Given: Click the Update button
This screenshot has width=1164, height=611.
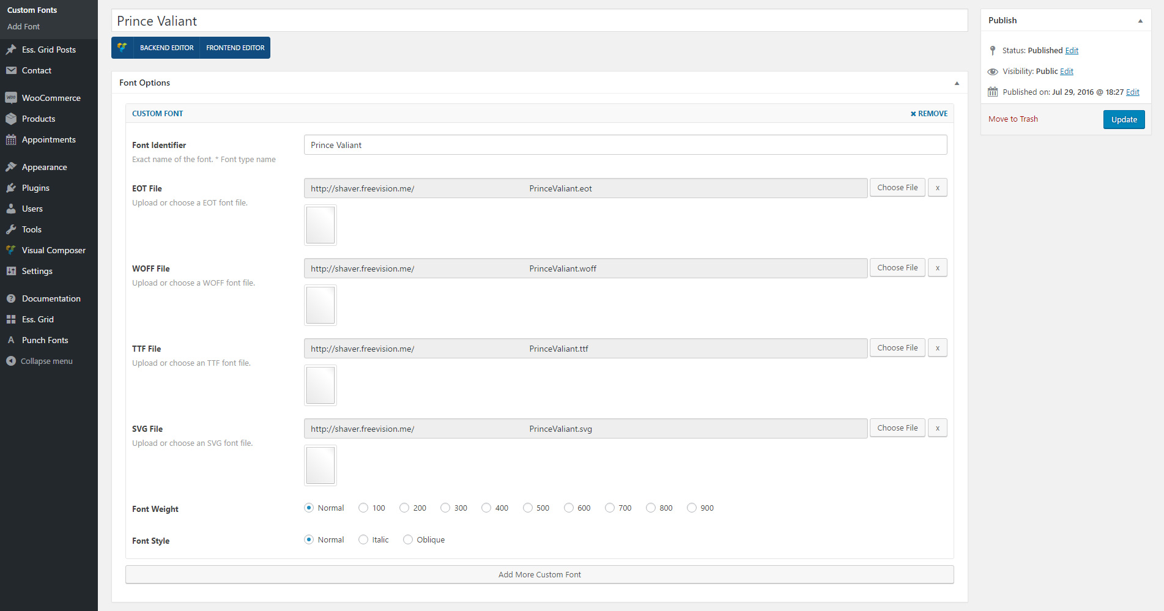Looking at the screenshot, I should pos(1124,119).
